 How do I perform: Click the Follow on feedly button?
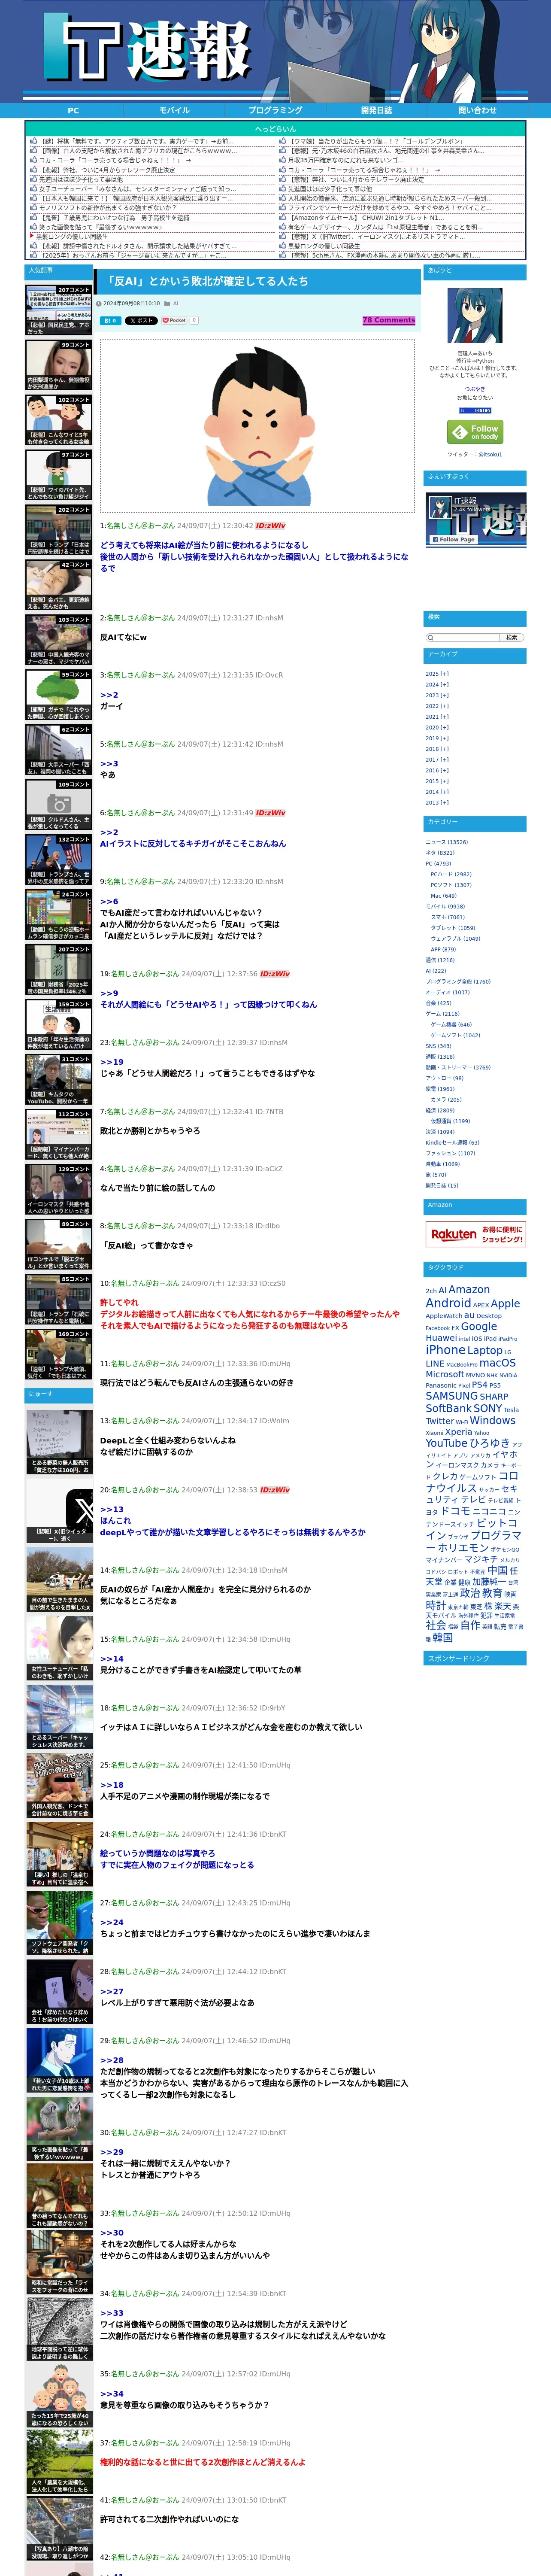475,431
